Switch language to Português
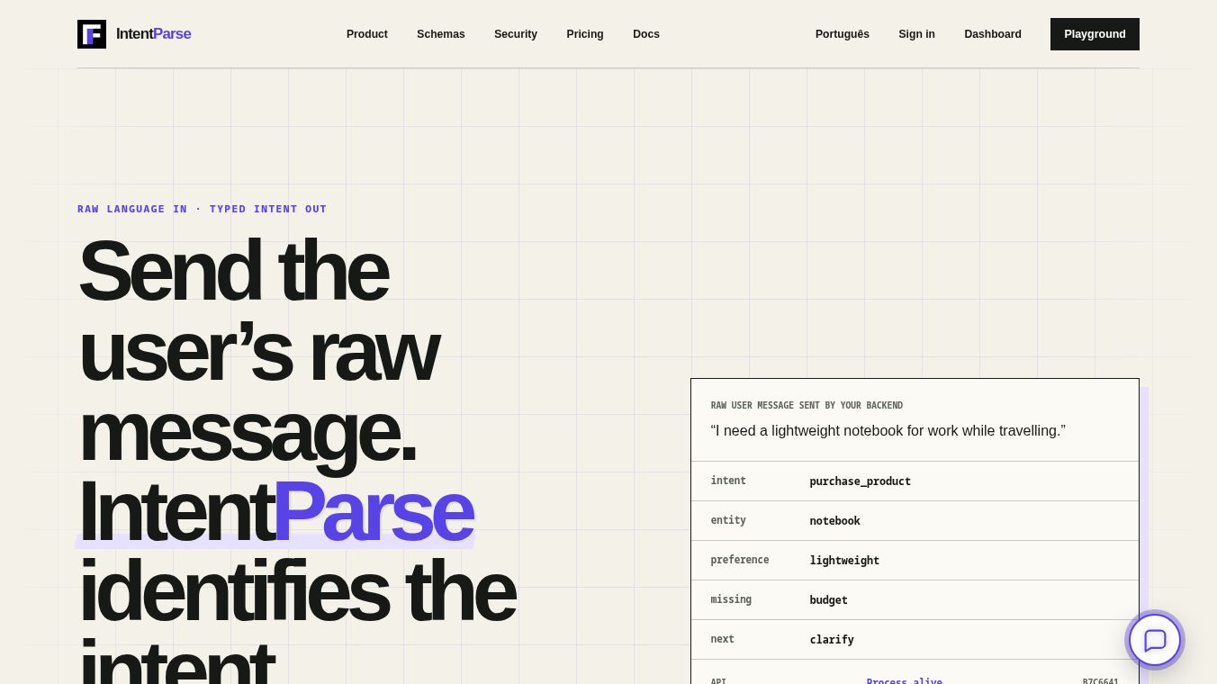This screenshot has height=684, width=1217. click(843, 34)
